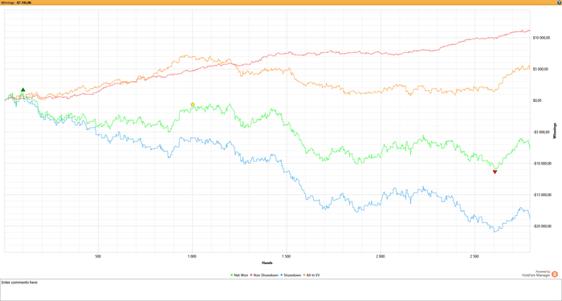Click the Winnings y-axis title
Image resolution: width=562 pixels, height=301 pixels.
[x=556, y=131]
